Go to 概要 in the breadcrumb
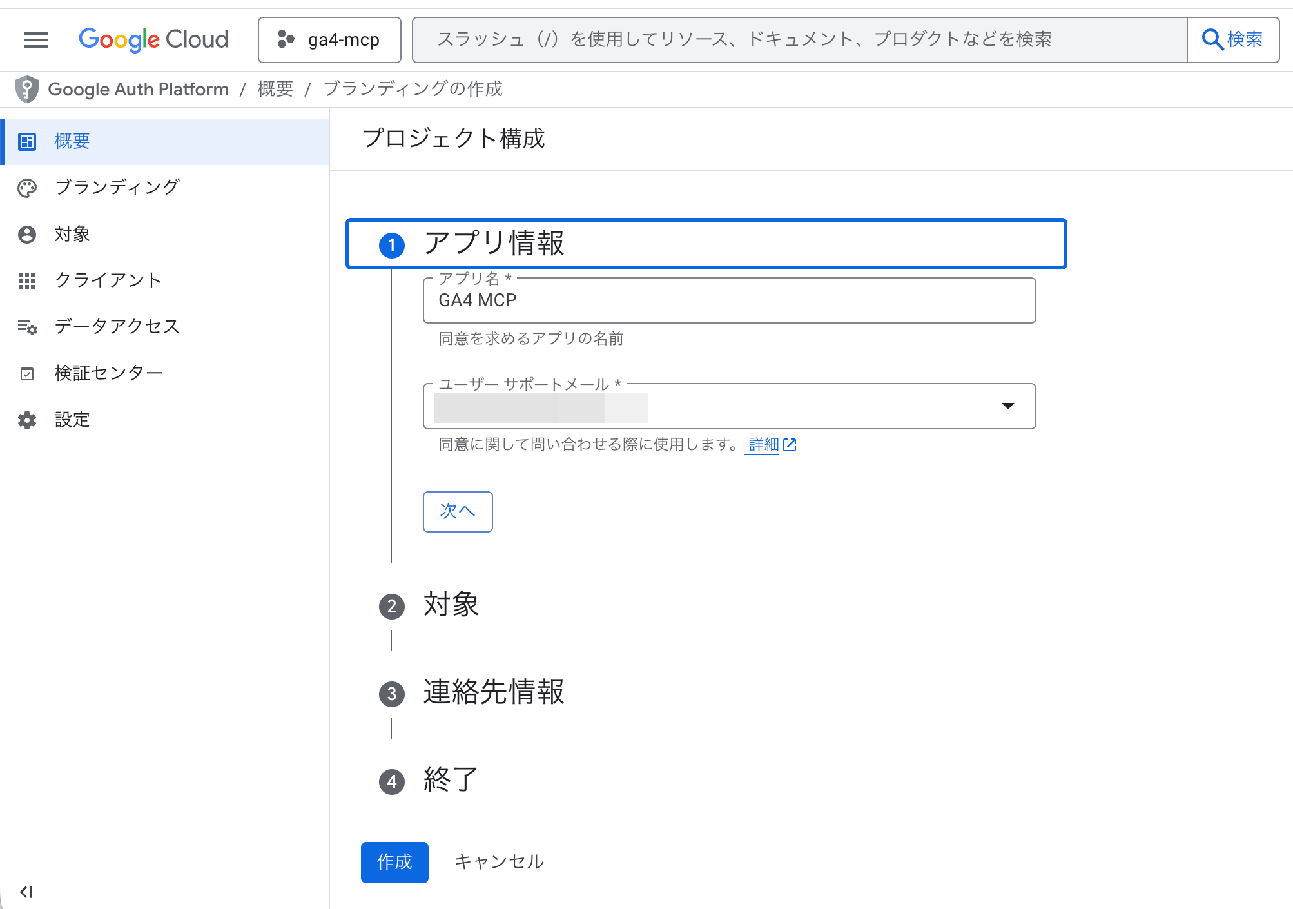1293x909 pixels. [x=274, y=89]
